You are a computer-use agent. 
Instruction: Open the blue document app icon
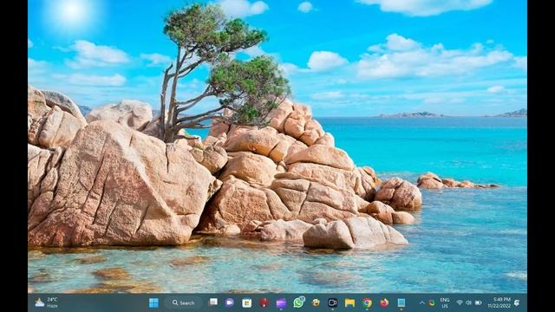click(x=401, y=302)
